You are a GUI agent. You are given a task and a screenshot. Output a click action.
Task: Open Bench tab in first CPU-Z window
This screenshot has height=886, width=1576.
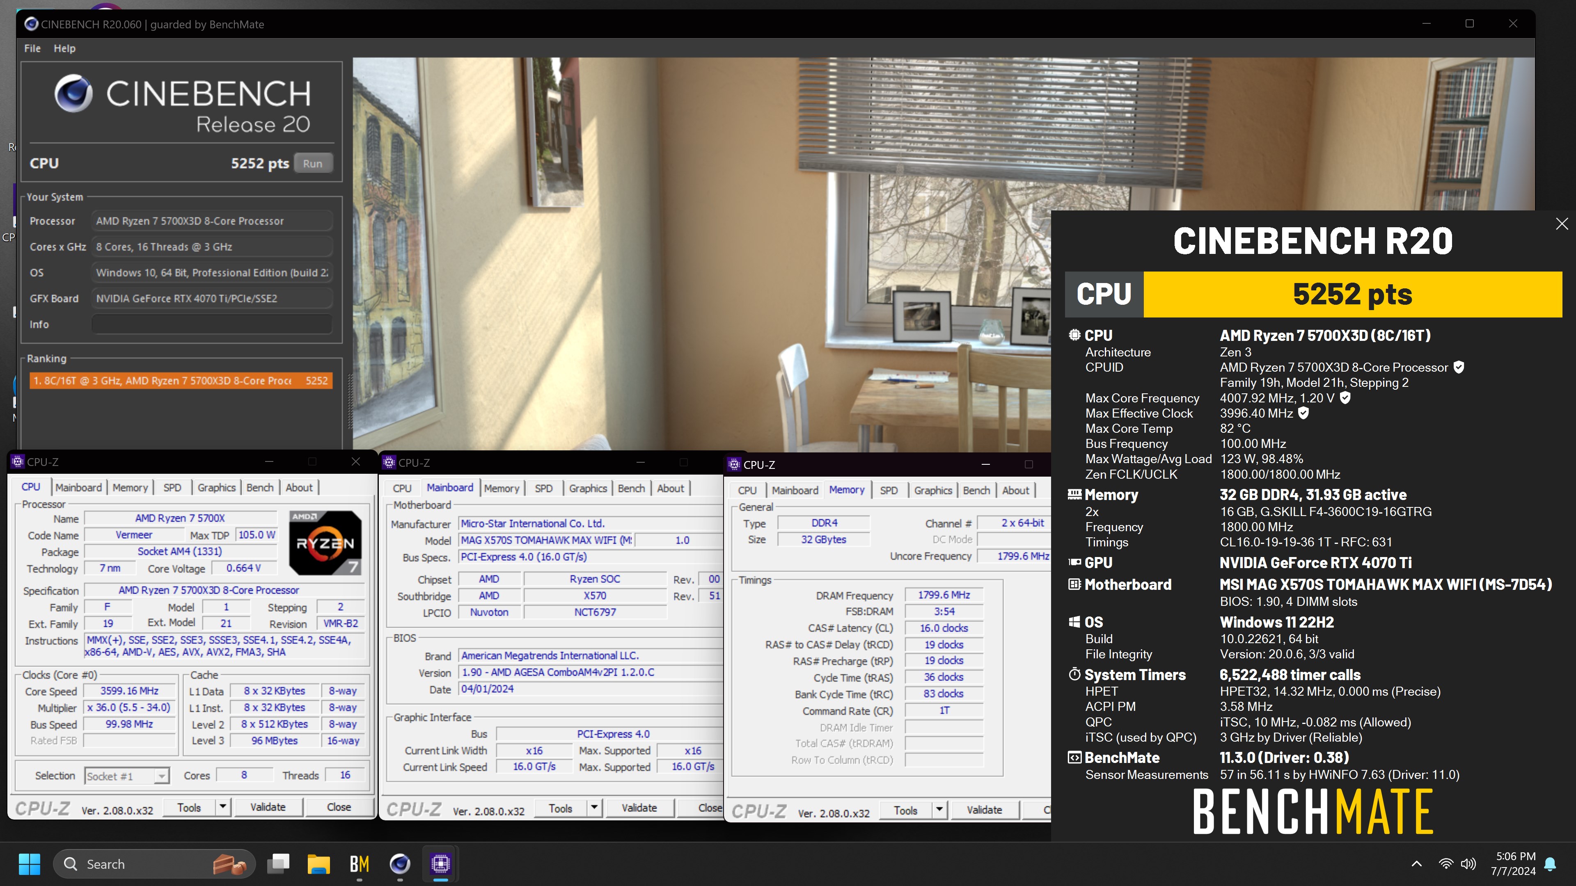coord(260,487)
